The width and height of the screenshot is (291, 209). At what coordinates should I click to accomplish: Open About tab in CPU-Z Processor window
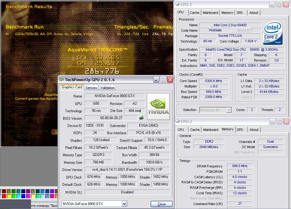[x=253, y=13]
